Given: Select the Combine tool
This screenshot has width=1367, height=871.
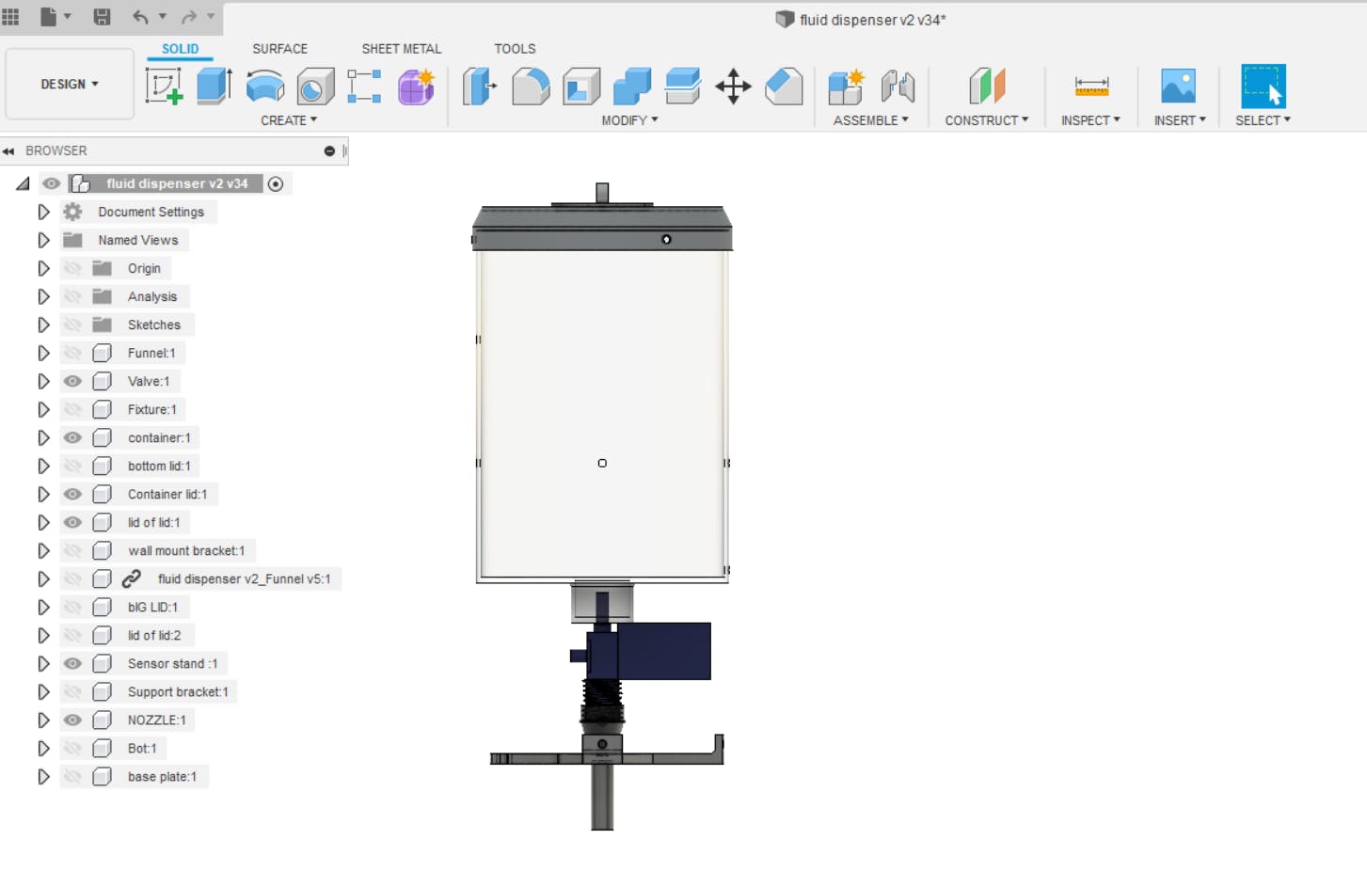Looking at the screenshot, I should (632, 87).
